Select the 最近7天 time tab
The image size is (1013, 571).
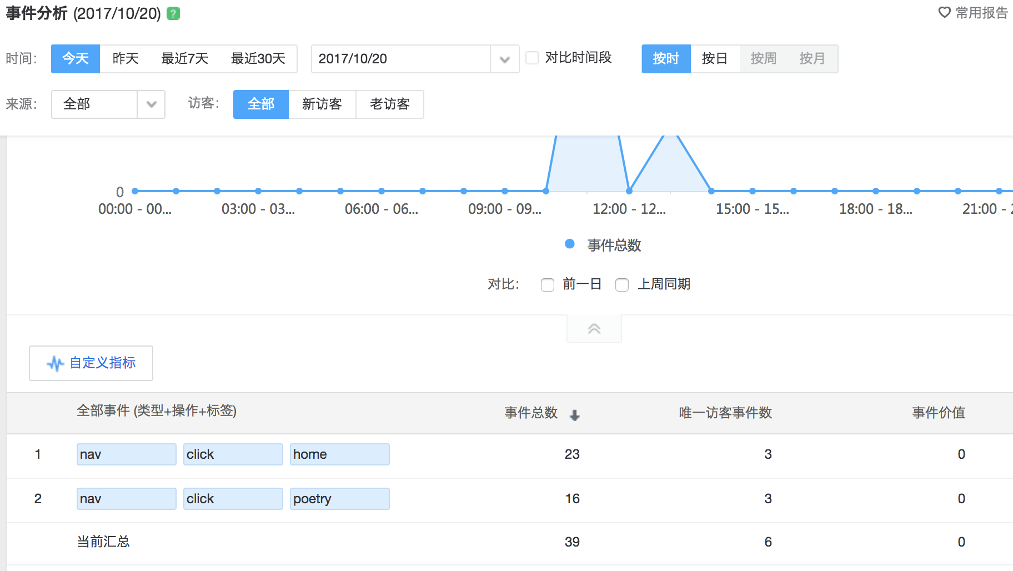185,59
